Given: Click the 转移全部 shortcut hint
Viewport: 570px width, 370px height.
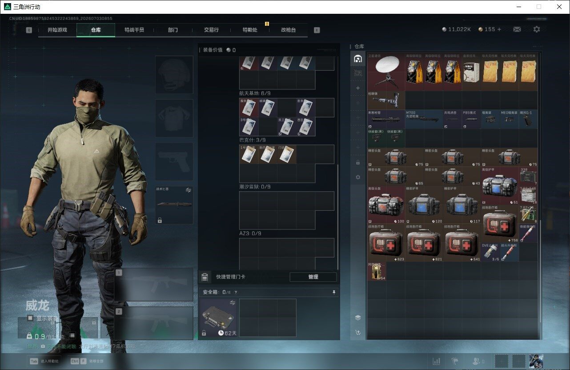Looking at the screenshot, I should tap(87, 361).
